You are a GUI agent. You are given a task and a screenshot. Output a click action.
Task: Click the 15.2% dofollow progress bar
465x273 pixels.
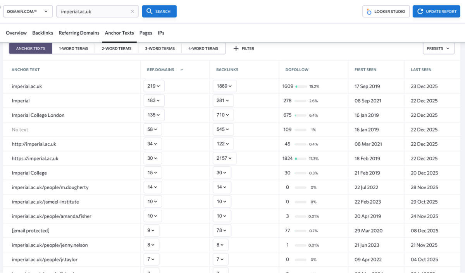[x=301, y=86]
